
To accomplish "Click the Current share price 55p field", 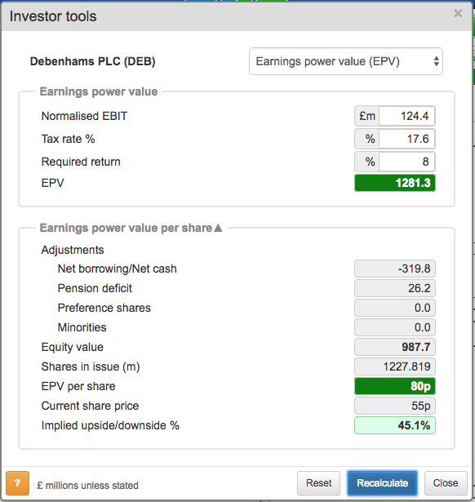I will click(x=395, y=406).
